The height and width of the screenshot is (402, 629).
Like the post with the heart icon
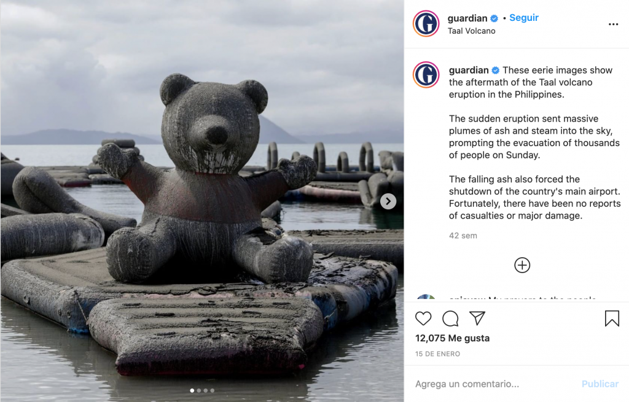coord(423,319)
